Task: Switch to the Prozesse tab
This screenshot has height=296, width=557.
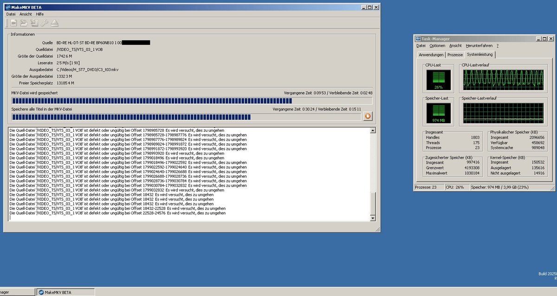Action: pyautogui.click(x=455, y=55)
